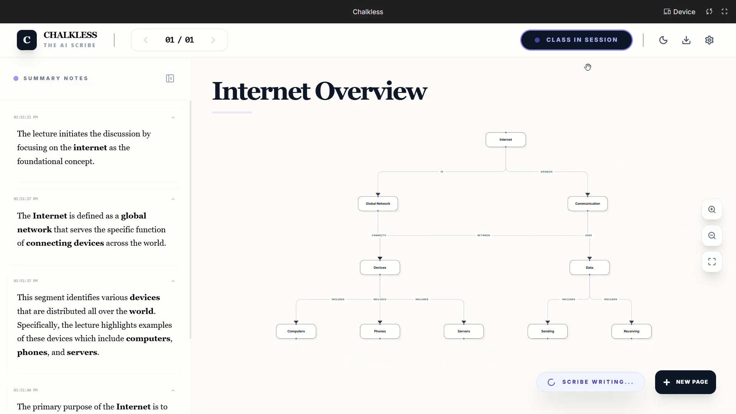Open settings gear icon
Viewport: 736px width, 414px height.
709,40
